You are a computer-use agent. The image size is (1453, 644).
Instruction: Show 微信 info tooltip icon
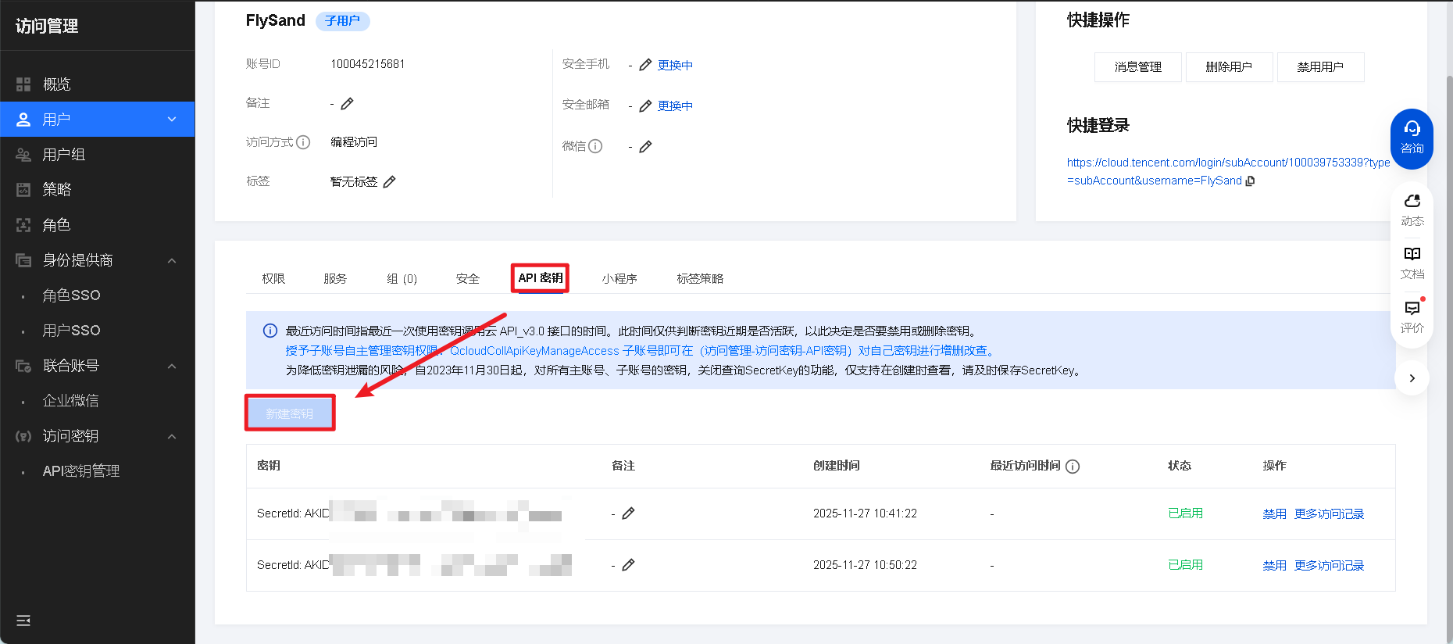(595, 146)
